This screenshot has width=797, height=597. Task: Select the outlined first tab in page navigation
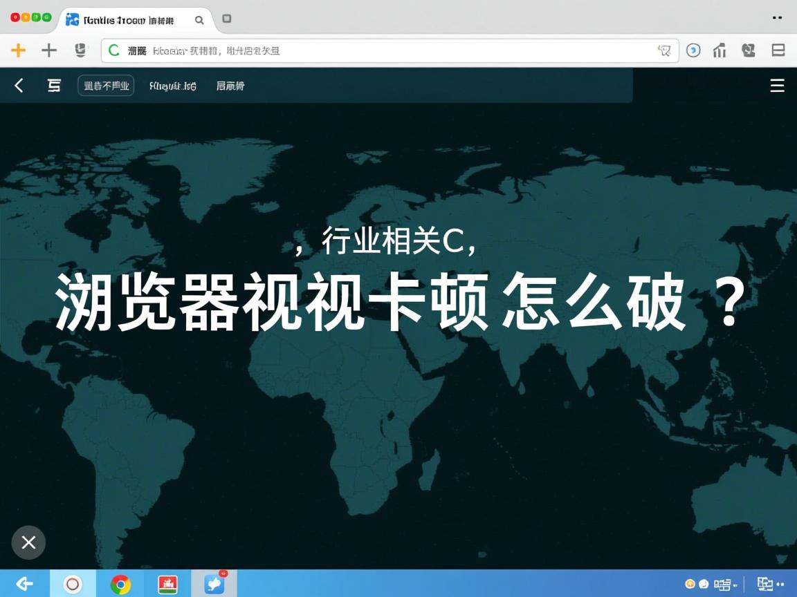106,86
